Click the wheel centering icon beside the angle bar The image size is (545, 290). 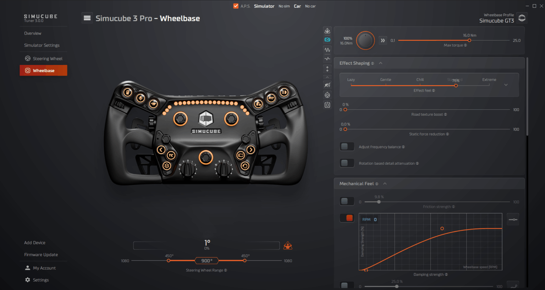pos(288,246)
